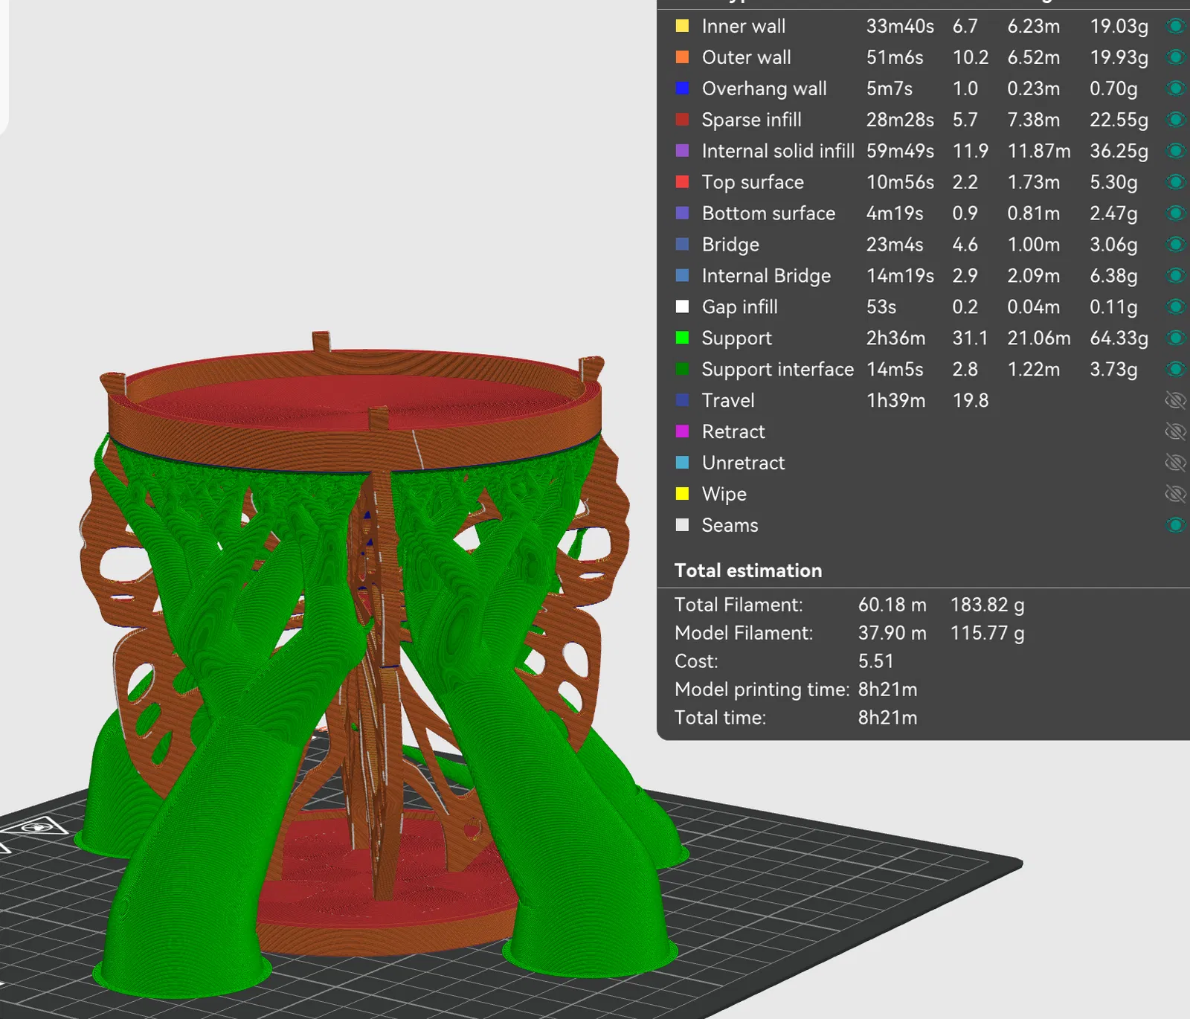
Task: Toggle Sparse infill visibility eye
Action: 1175,120
